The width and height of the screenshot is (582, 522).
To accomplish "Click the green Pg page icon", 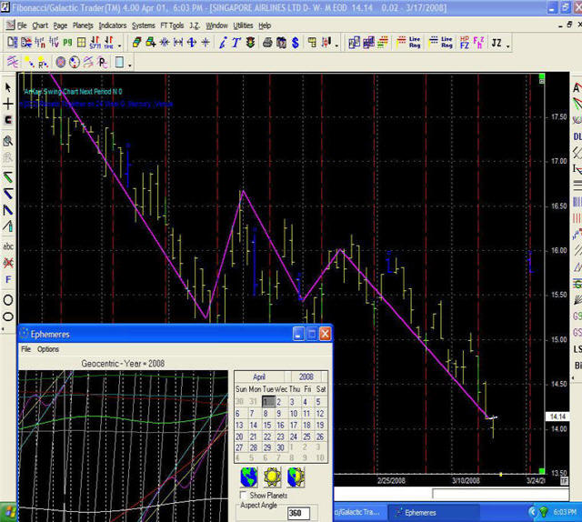I will coord(67,43).
